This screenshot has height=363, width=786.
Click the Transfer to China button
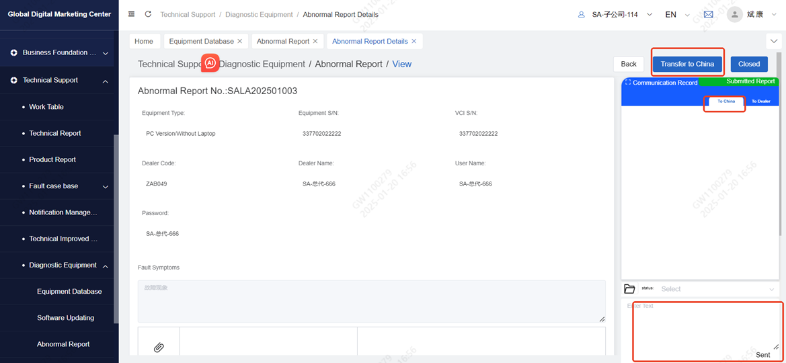click(x=686, y=64)
